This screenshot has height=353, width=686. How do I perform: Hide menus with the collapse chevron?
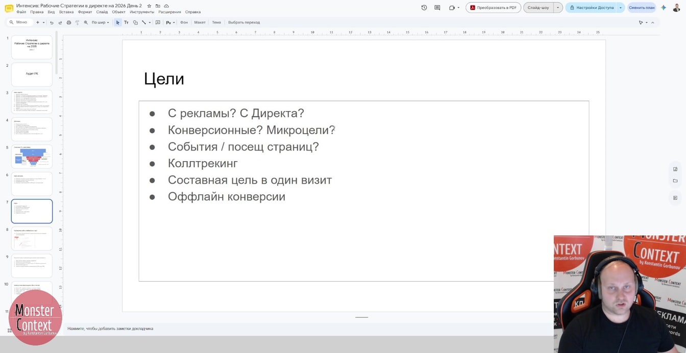coord(653,22)
